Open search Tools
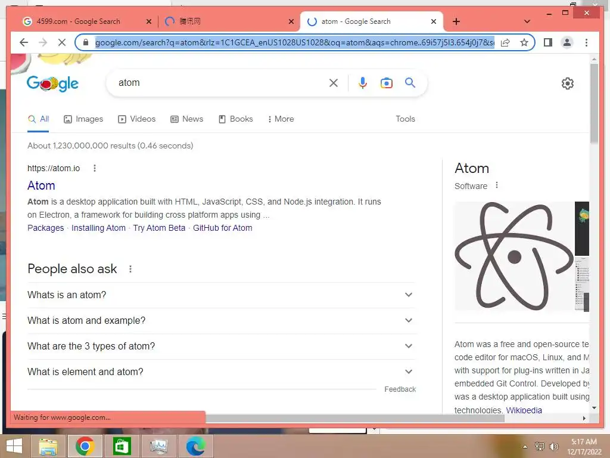610x458 pixels. [405, 119]
